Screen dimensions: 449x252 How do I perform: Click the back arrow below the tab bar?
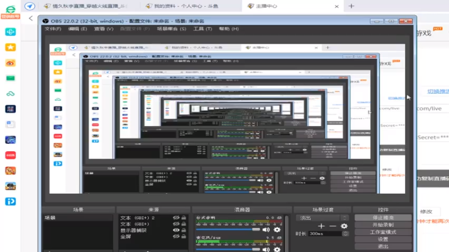tap(31, 18)
